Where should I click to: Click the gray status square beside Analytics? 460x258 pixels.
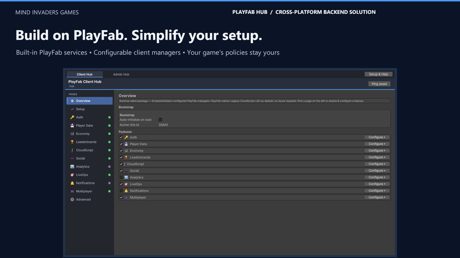pyautogui.click(x=109, y=167)
